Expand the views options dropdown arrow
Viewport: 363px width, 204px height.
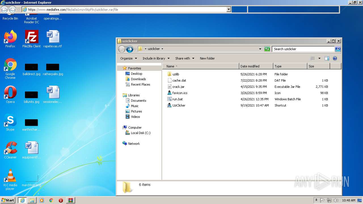coord(319,58)
